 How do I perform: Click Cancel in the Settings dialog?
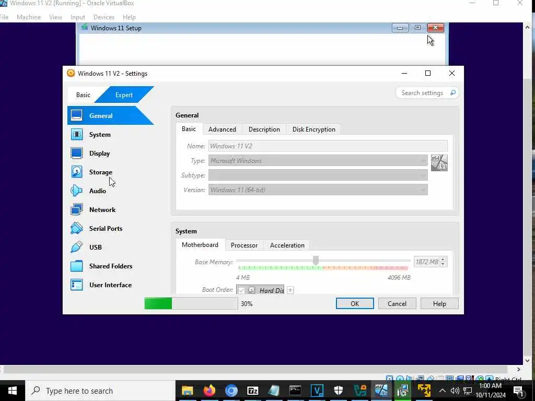point(397,303)
